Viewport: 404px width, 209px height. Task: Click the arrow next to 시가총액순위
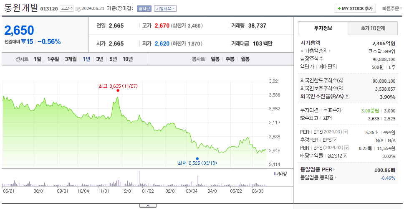pos(330,51)
